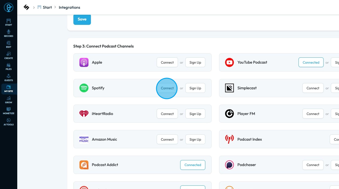Click the blue Save button
The width and height of the screenshot is (339, 189).
[x=82, y=19]
